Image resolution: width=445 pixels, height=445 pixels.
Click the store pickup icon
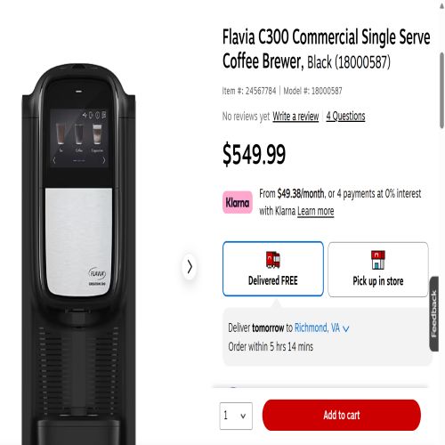378,260
